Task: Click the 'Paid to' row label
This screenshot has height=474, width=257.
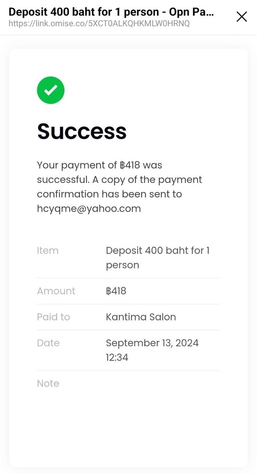Action: [53, 317]
